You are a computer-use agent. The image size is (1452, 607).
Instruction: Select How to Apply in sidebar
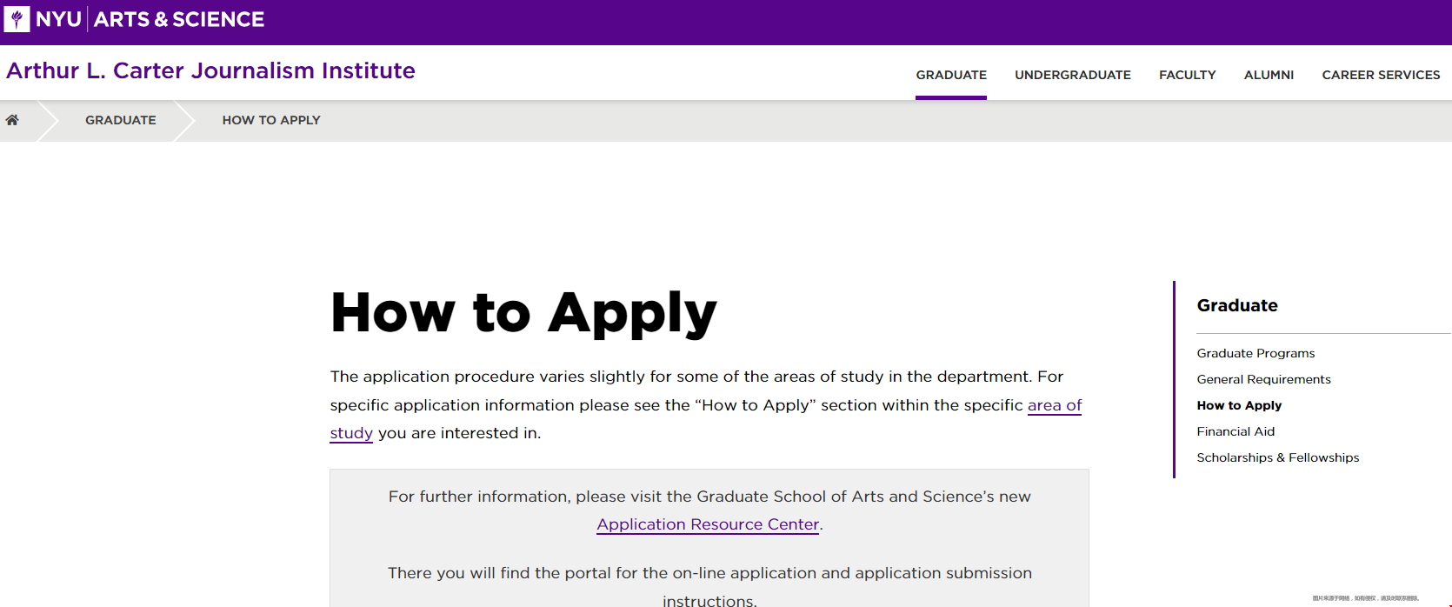pyautogui.click(x=1239, y=405)
